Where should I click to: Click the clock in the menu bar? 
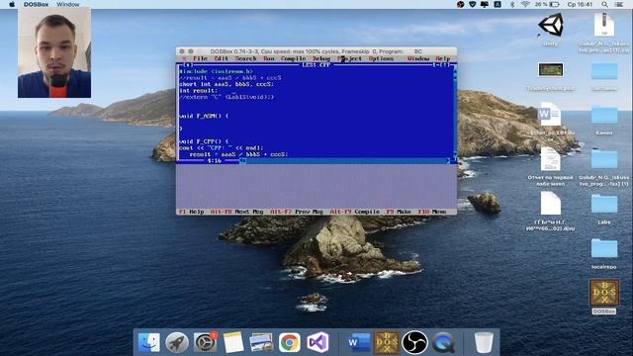(580, 4)
